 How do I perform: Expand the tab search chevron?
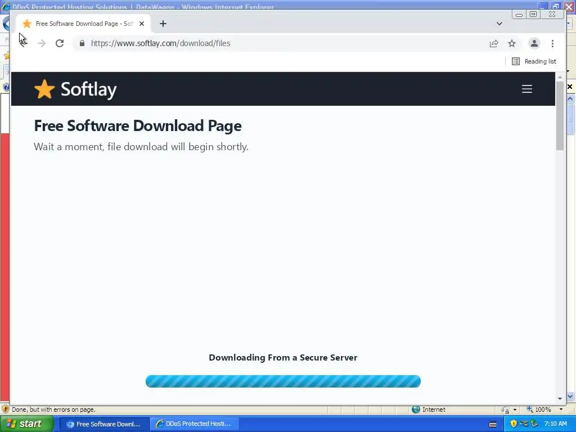click(499, 24)
